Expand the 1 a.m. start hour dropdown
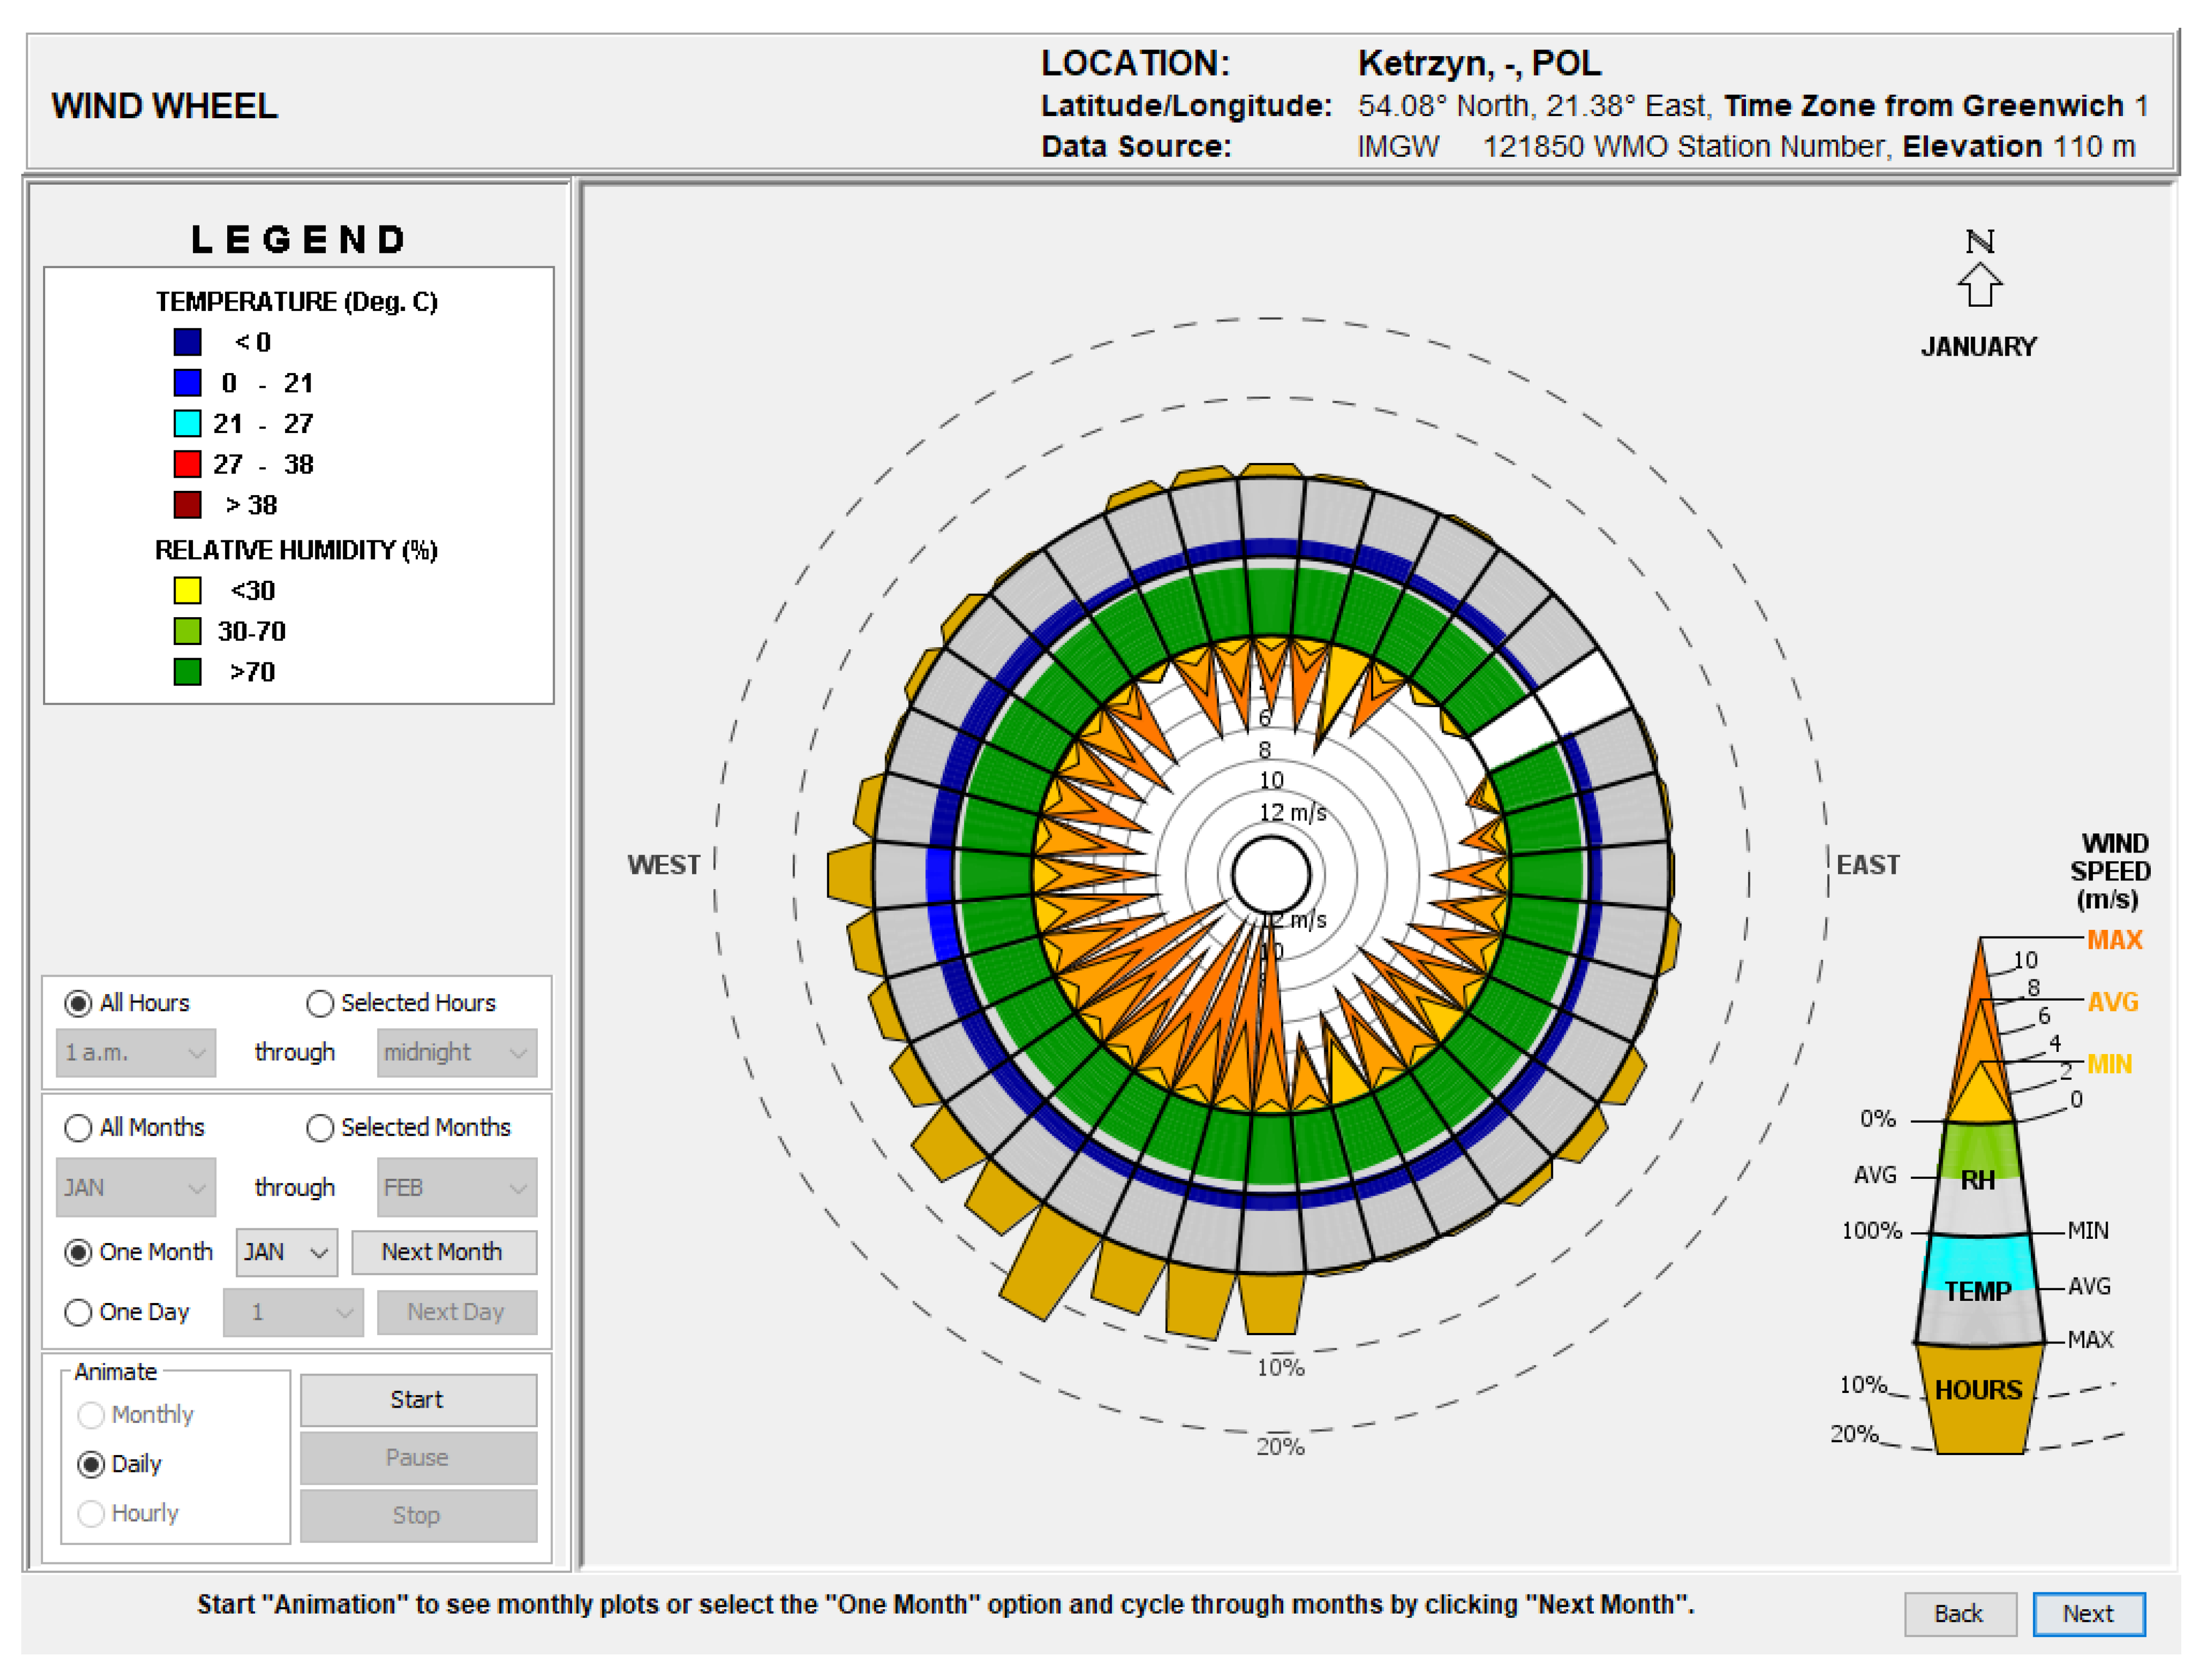 pos(136,1053)
